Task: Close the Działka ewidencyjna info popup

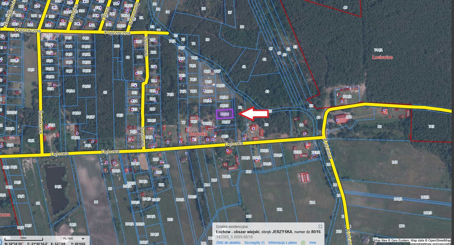Action: pyautogui.click(x=320, y=226)
